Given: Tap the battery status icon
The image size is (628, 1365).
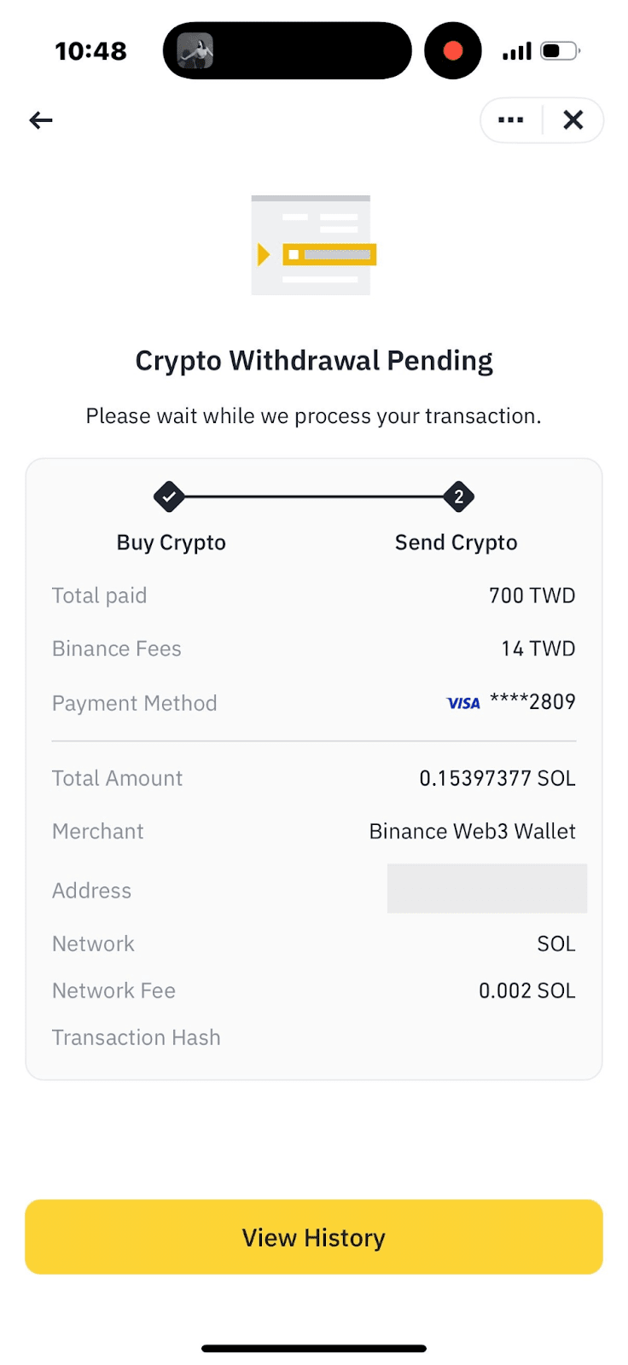Looking at the screenshot, I should (560, 51).
